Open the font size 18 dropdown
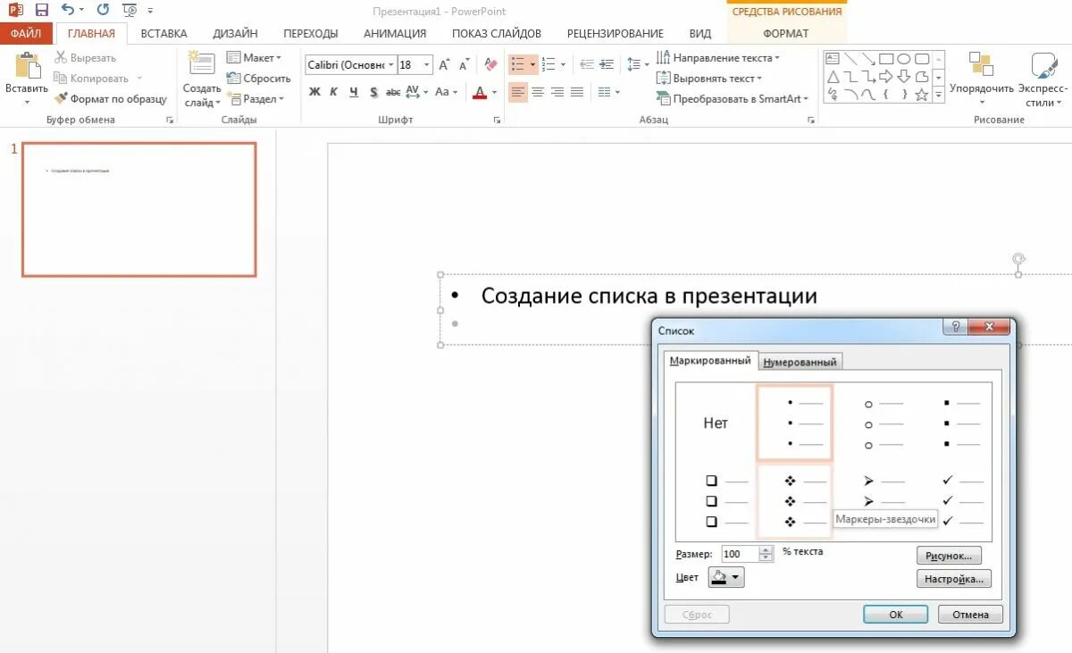The image size is (1072, 653). [427, 65]
